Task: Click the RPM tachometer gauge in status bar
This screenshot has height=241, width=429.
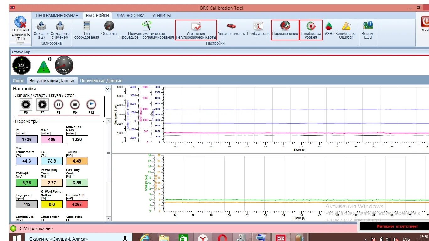Action: [64, 65]
